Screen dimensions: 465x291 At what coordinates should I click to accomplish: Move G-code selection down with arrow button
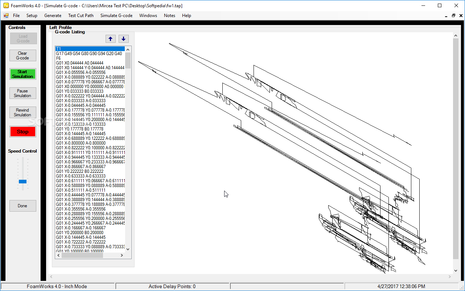point(123,39)
